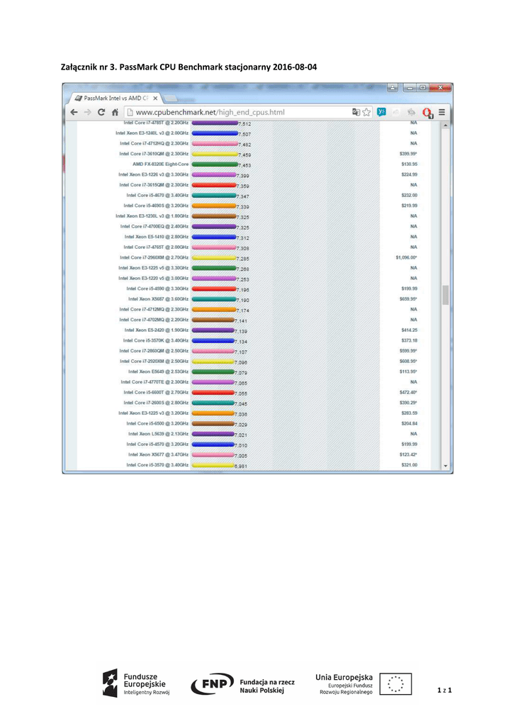
Task: Open Intel Core i7-2960XM @ 2.70GHz link
Action: pyautogui.click(x=154, y=257)
